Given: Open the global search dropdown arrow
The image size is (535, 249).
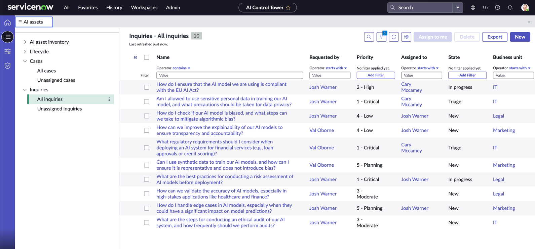Looking at the screenshot, I should click(x=458, y=7).
